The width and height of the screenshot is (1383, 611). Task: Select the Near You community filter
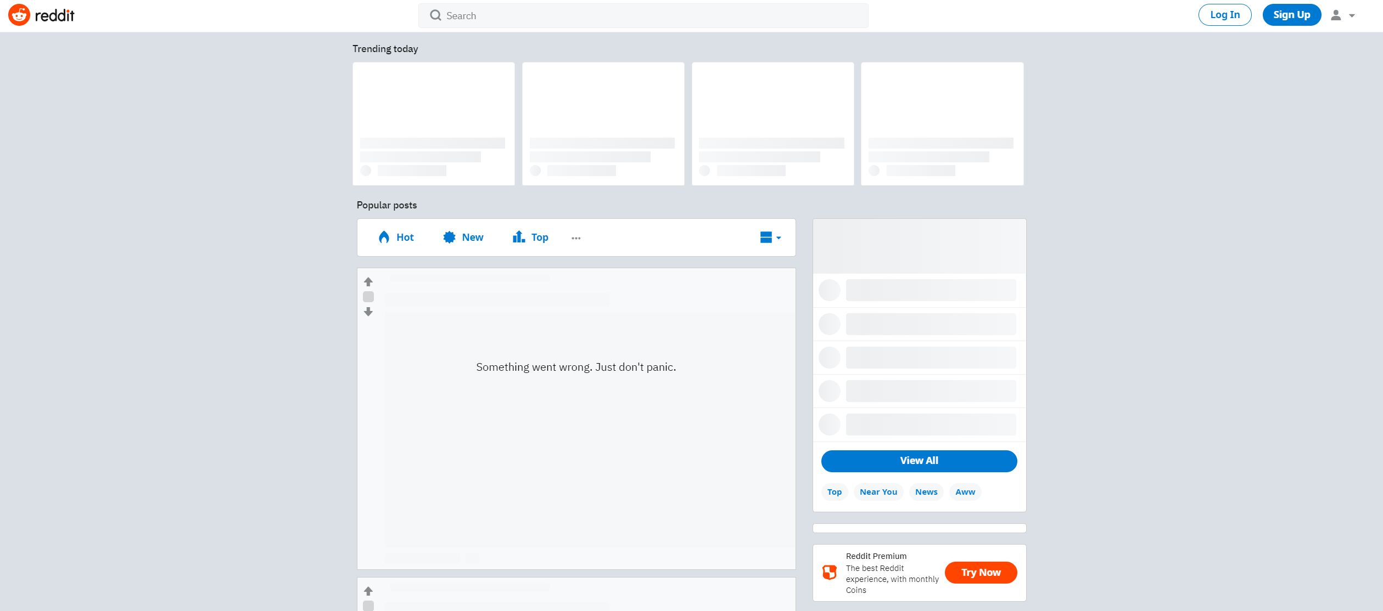[878, 492]
